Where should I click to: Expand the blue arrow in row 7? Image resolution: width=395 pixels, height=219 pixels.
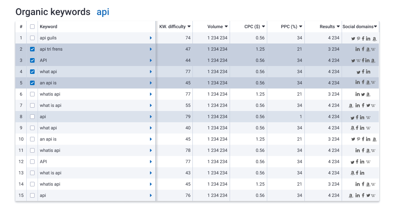click(151, 105)
